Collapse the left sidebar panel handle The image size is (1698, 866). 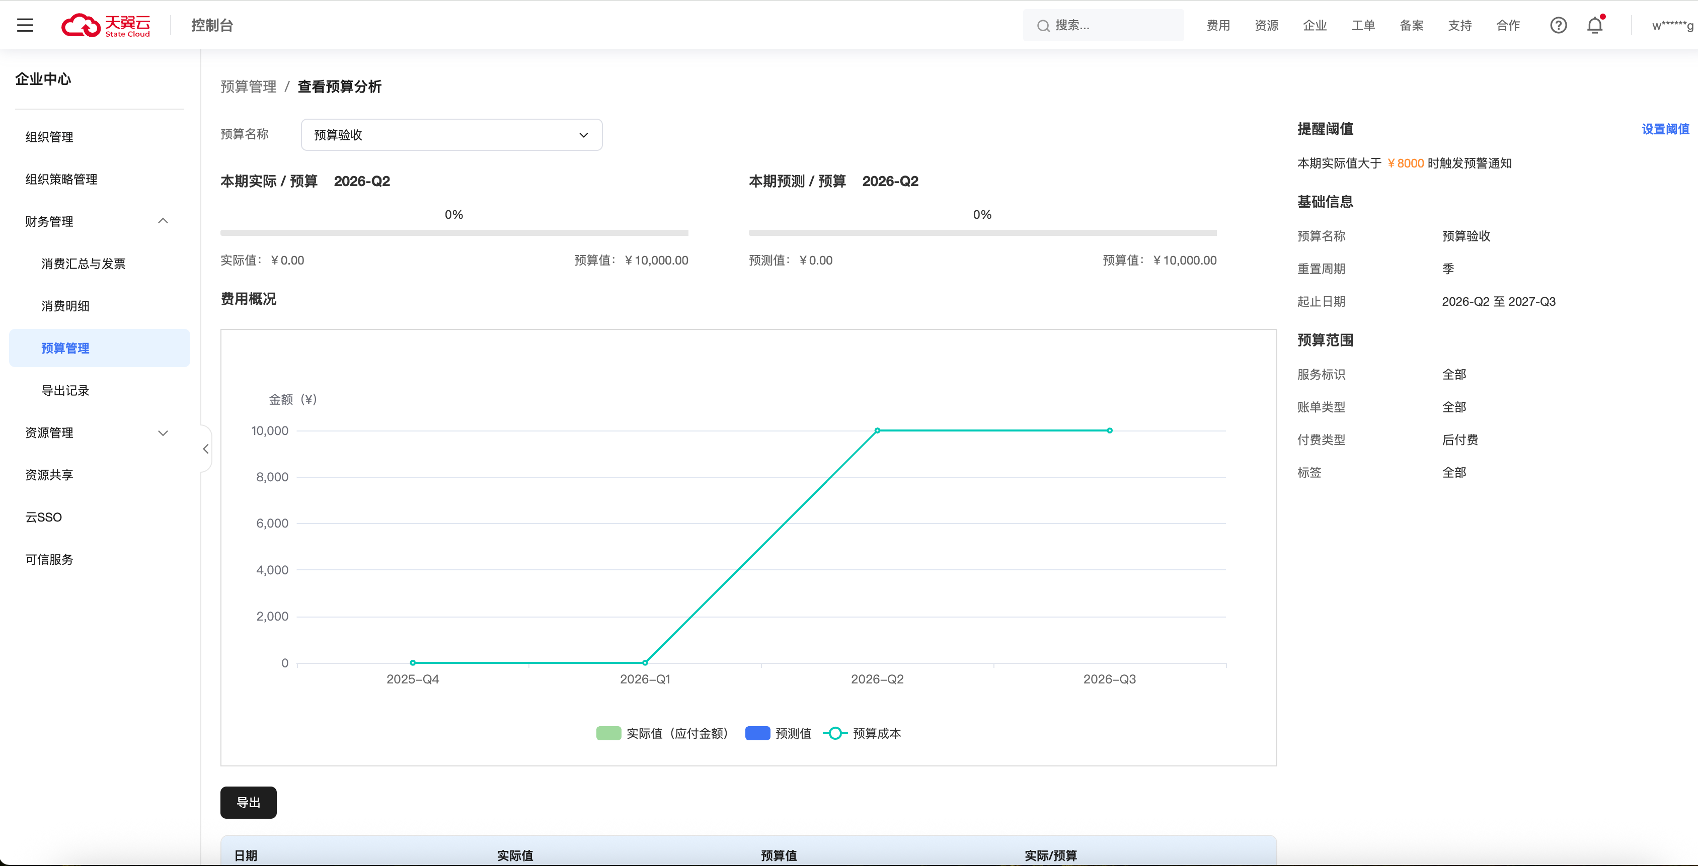pos(206,449)
